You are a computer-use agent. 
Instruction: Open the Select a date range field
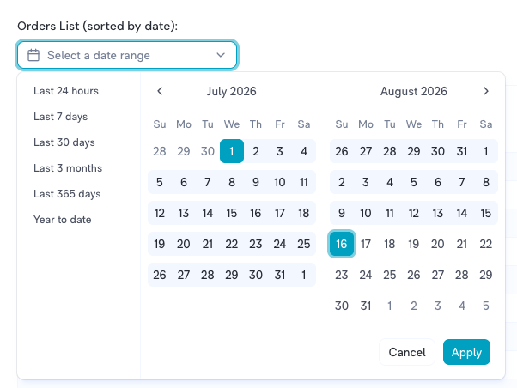[x=127, y=55]
